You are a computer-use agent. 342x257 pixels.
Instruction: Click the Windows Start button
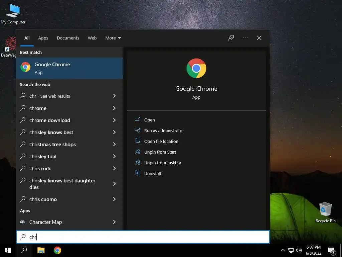8,250
